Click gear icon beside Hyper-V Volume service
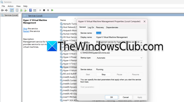 click(x=61, y=70)
